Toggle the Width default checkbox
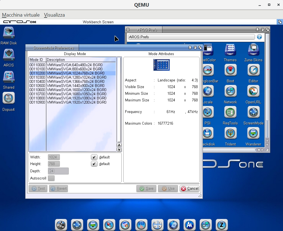 point(94,157)
